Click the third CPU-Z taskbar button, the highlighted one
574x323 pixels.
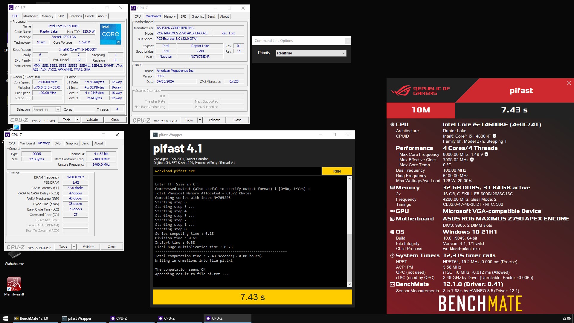click(x=228, y=319)
